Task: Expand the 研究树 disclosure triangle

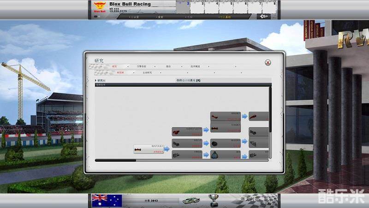Action: 96,80
